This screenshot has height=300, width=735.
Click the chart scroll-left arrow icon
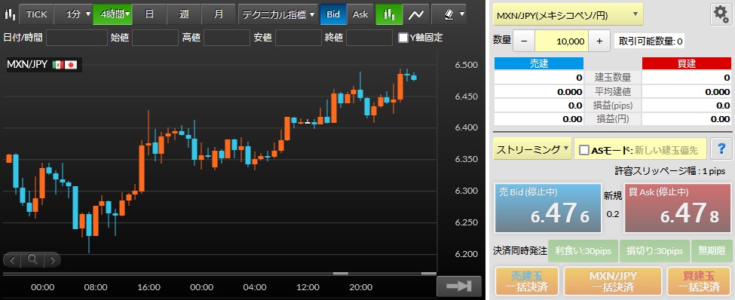[13, 259]
